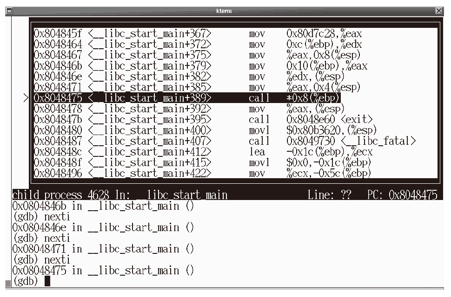Select the highlighted call *0x8(%ebp) line
This screenshot has height=297, width=451.
coord(186,98)
